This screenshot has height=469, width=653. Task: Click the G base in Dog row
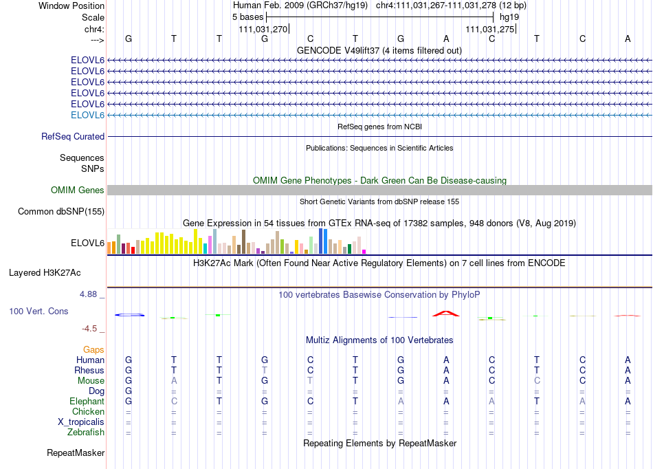[x=129, y=391]
